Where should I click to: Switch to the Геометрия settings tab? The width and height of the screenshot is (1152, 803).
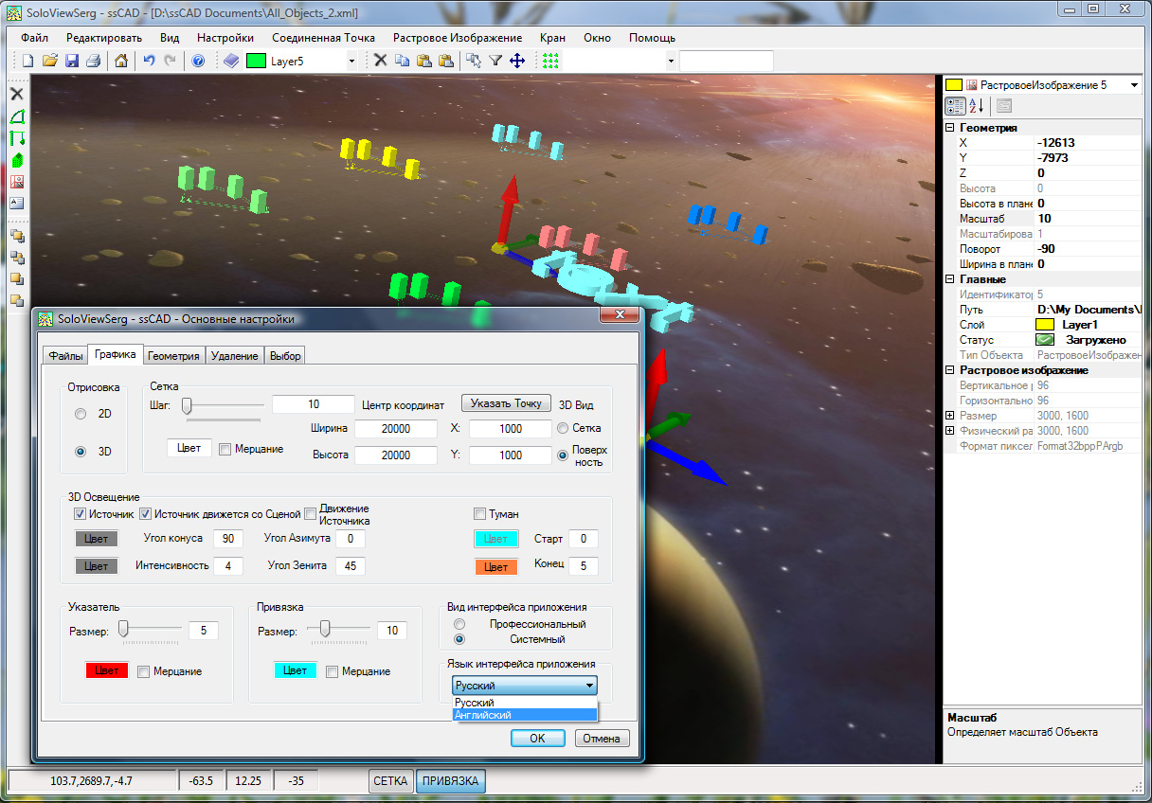[173, 356]
